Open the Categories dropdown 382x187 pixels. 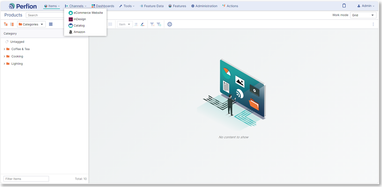tap(31, 24)
